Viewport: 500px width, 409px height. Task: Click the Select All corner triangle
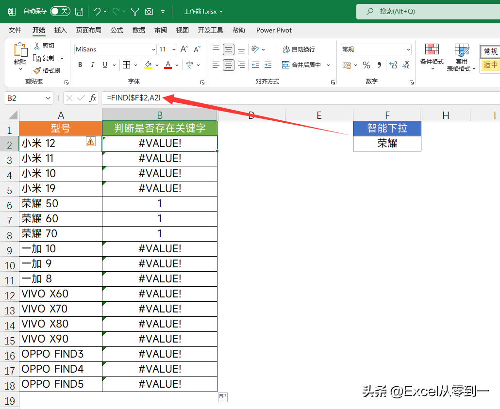13,115
